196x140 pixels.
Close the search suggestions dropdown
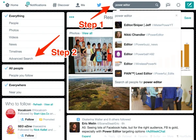tap(176, 15)
